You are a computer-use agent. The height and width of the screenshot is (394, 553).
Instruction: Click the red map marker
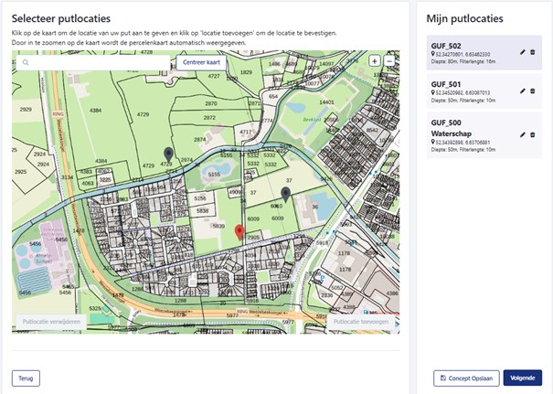[x=239, y=232]
